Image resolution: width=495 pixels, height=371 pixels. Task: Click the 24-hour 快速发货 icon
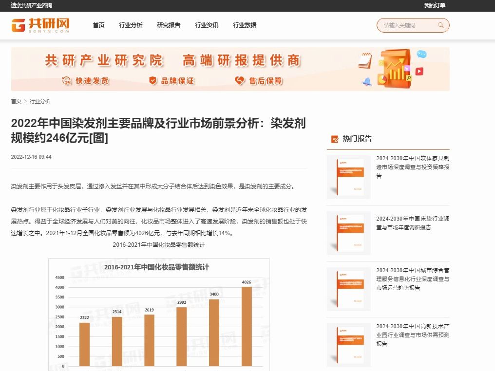(x=67, y=81)
